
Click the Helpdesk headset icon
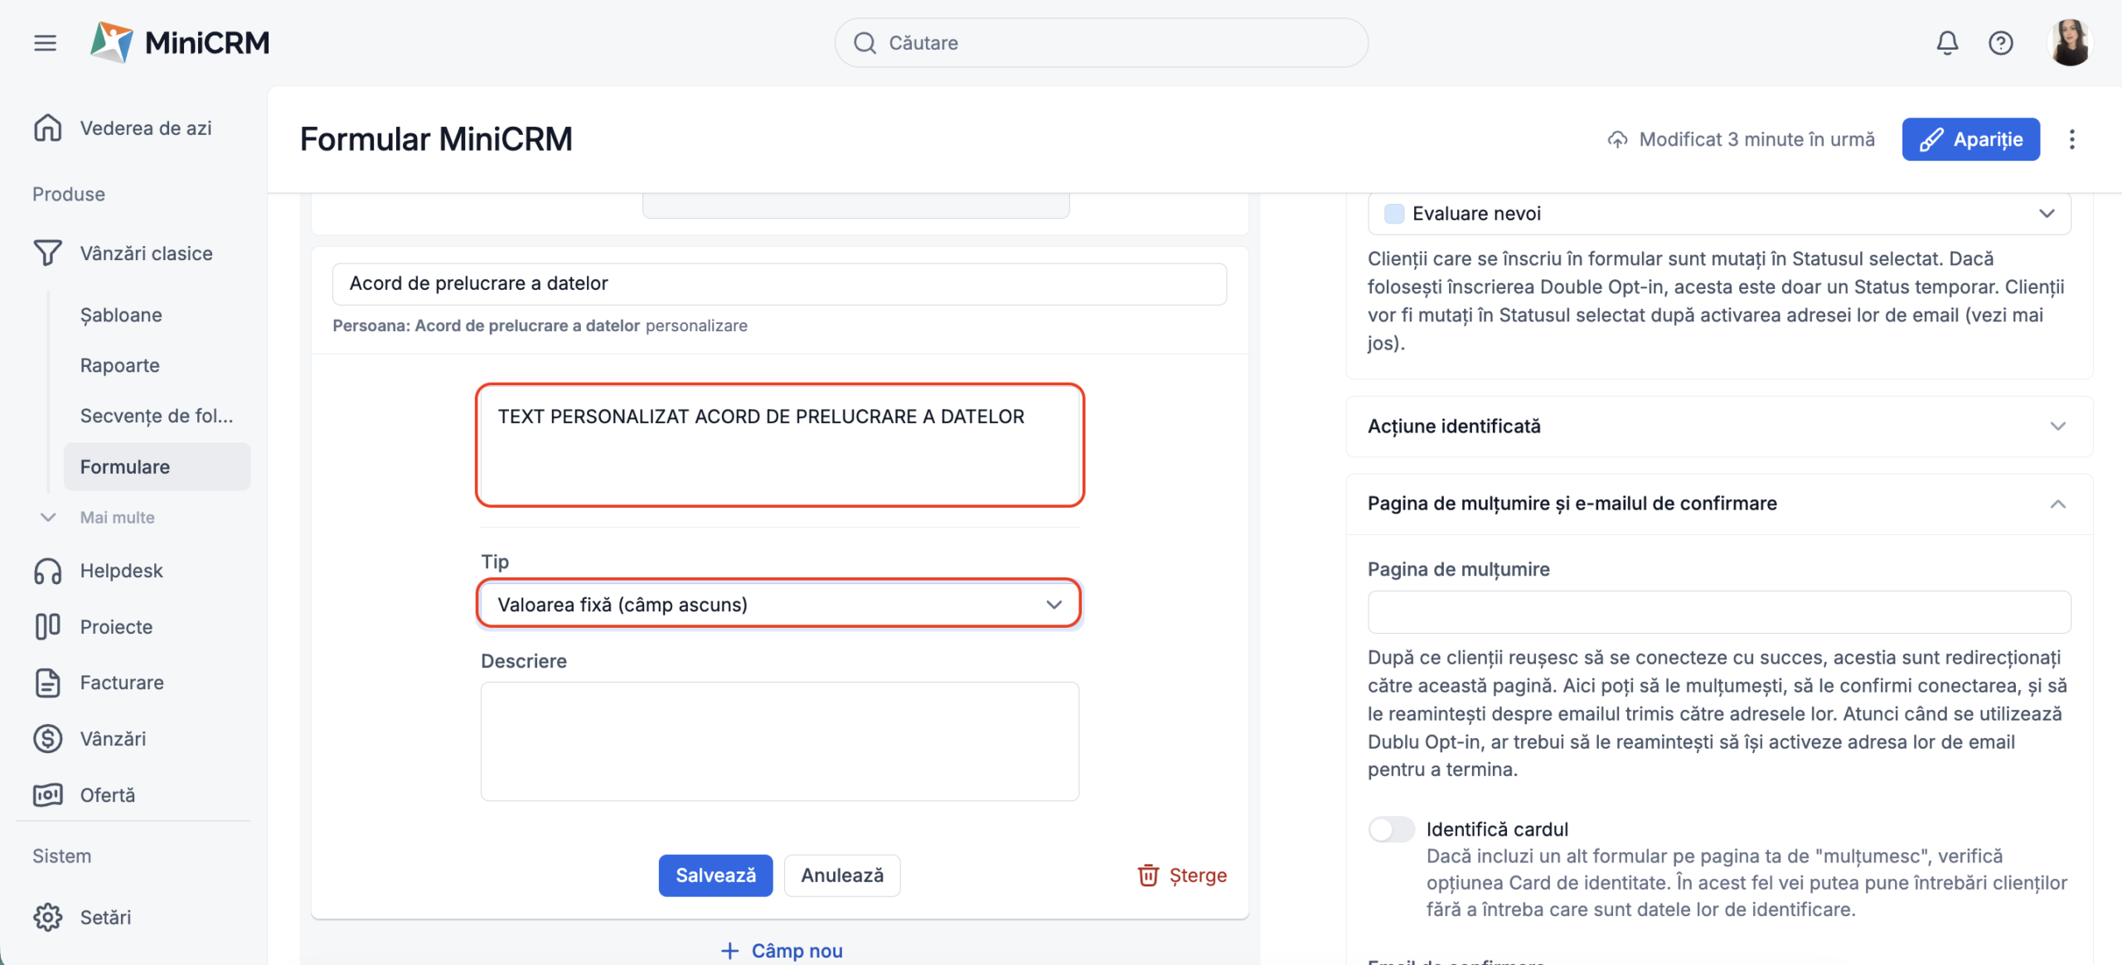point(48,571)
